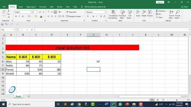Click Tell me what you want to do
This screenshot has height=107, width=191.
(x=95, y=7)
